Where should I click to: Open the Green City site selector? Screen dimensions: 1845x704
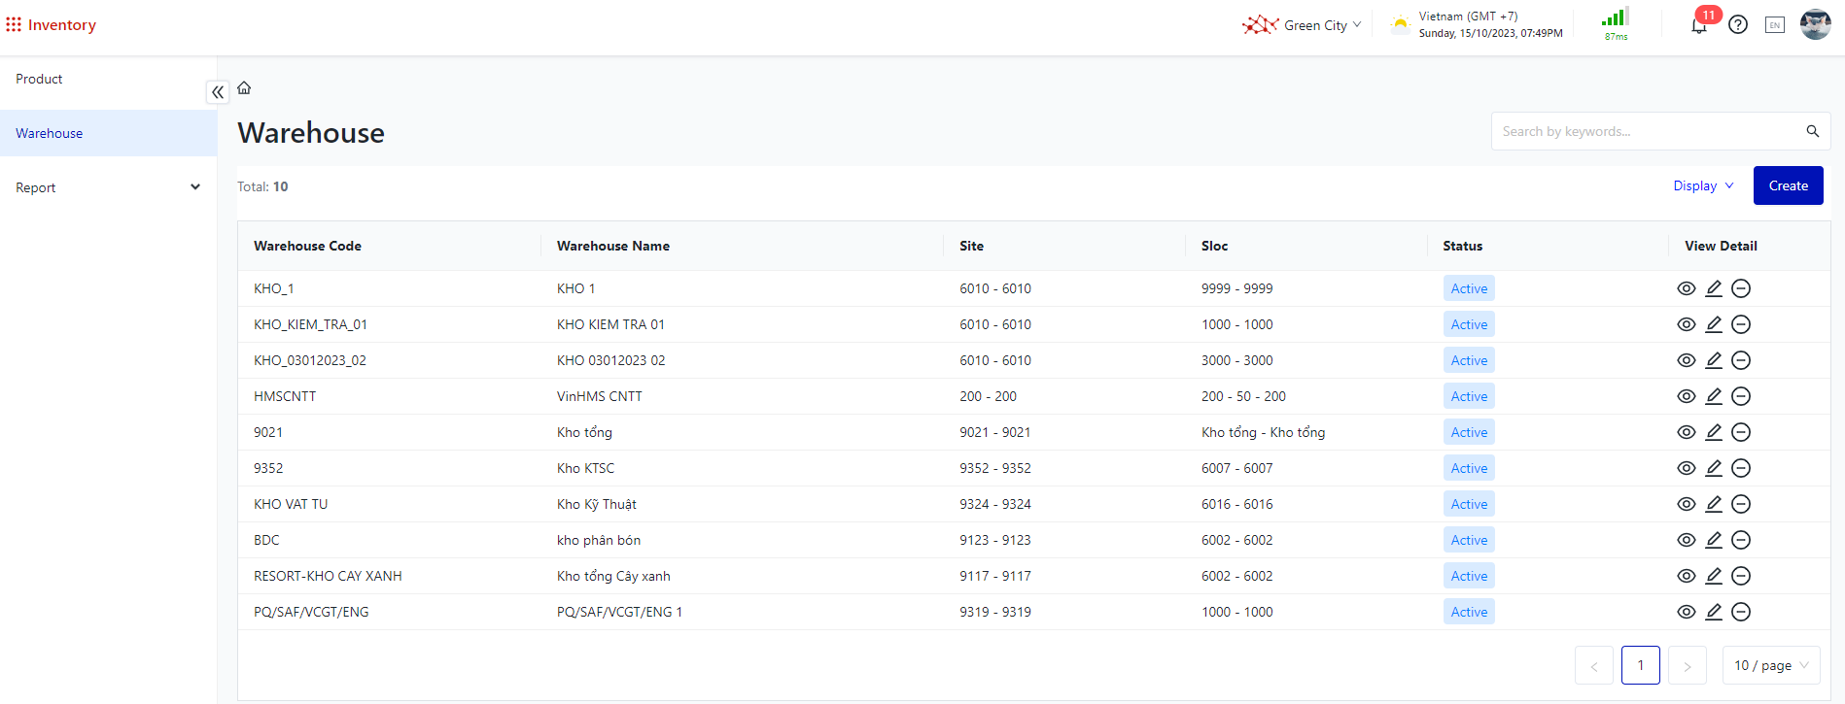coord(1303,25)
